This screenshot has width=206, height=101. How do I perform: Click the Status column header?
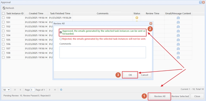pyautogui.click(x=137, y=13)
